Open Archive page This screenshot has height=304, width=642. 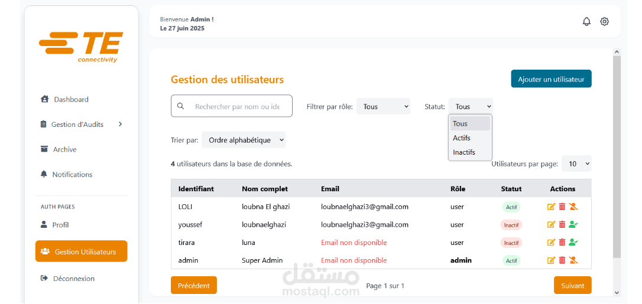[64, 149]
